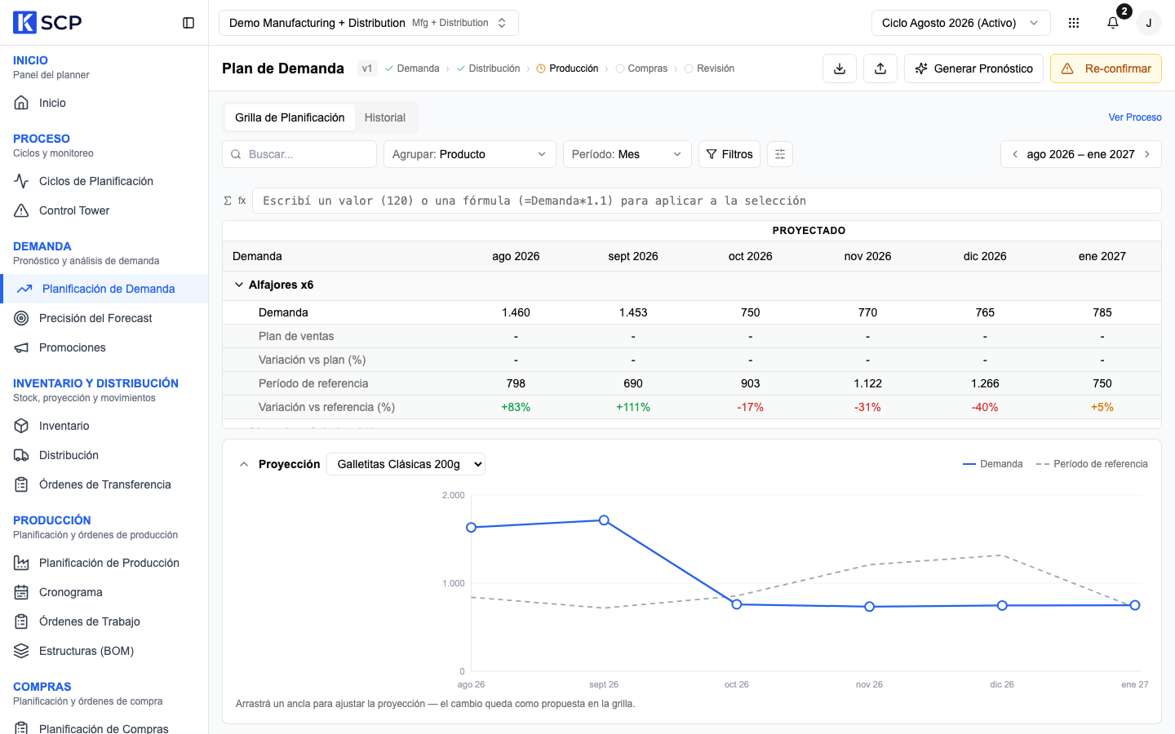Open Filtros button
The height and width of the screenshot is (734, 1175).
click(729, 154)
